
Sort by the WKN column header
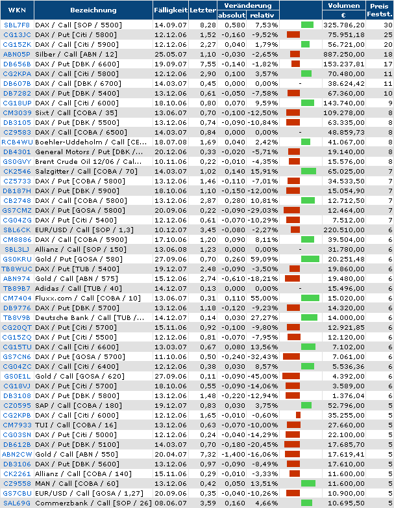click(x=17, y=10)
